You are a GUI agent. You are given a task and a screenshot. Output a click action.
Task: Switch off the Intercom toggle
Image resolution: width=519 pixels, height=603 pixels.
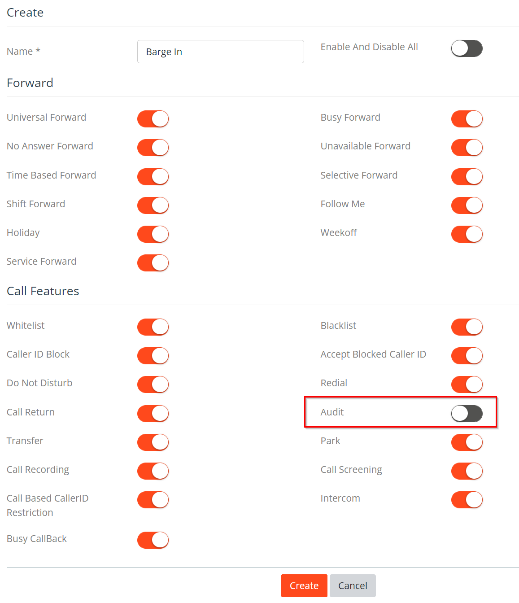467,500
